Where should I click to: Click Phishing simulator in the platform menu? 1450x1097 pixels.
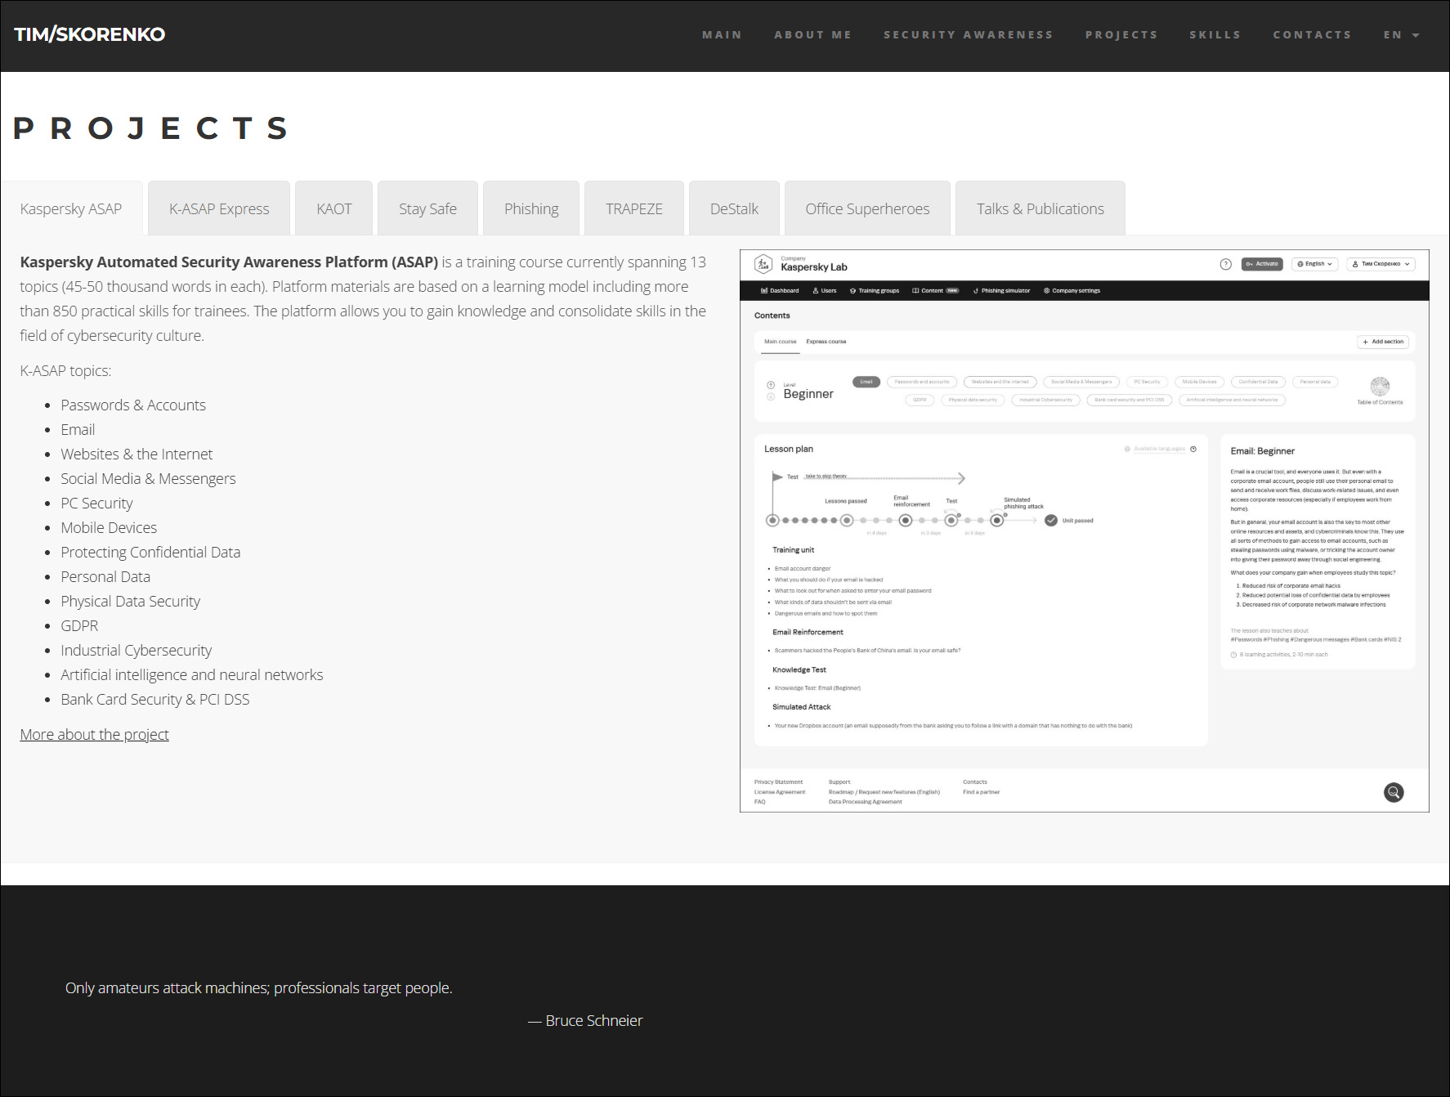click(x=1001, y=290)
